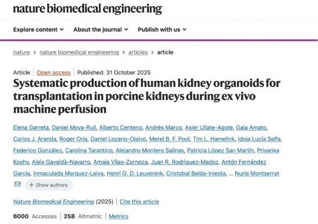Click the Cite this article link

(x=139, y=201)
